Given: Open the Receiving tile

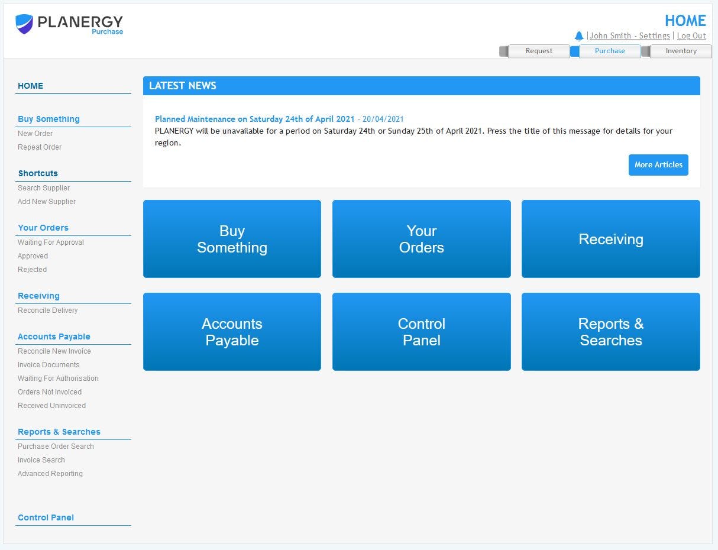Looking at the screenshot, I should [x=610, y=239].
